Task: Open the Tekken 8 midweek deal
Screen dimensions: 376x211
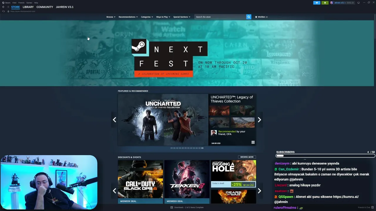Action: pyautogui.click(x=187, y=182)
